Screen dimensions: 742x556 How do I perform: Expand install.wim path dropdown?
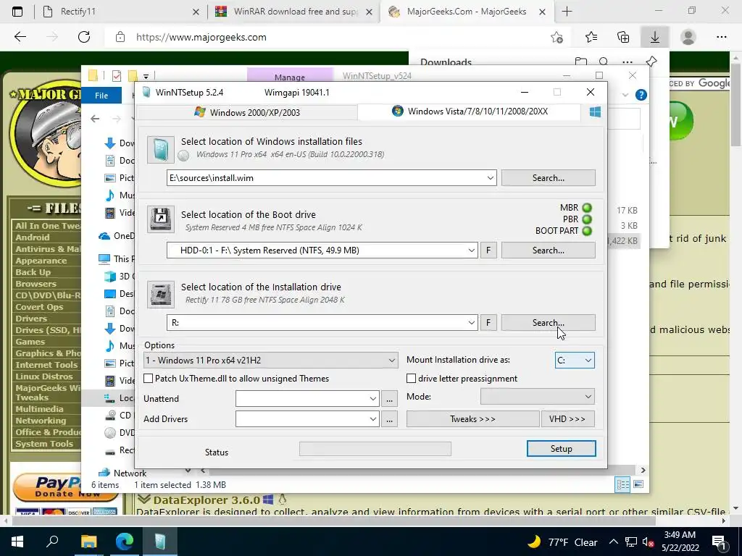pos(491,178)
